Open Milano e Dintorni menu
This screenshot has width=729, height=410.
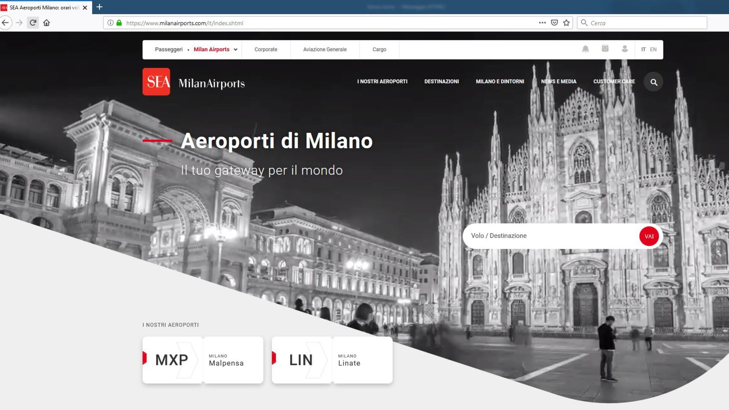[500, 82]
